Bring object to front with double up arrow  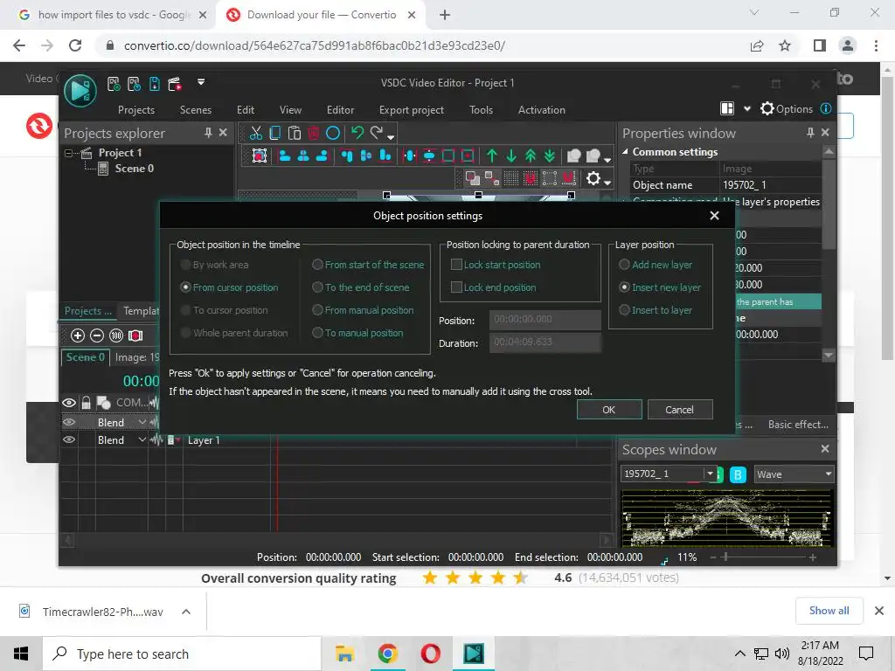531,156
